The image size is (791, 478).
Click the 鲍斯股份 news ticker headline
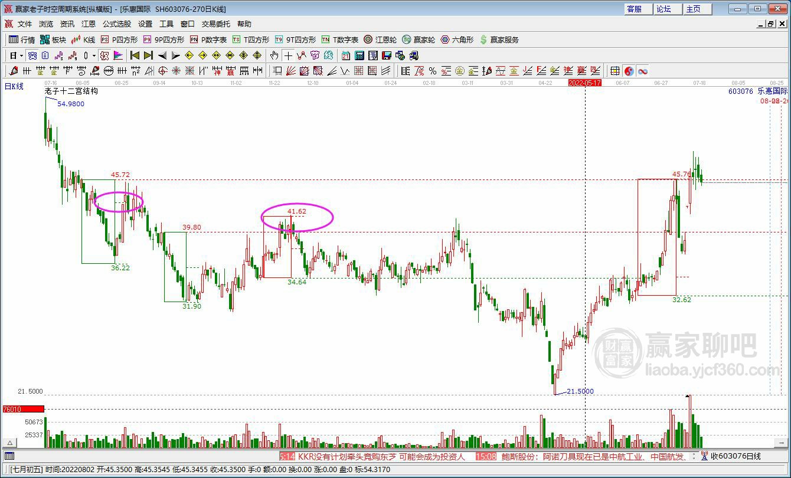(593, 457)
